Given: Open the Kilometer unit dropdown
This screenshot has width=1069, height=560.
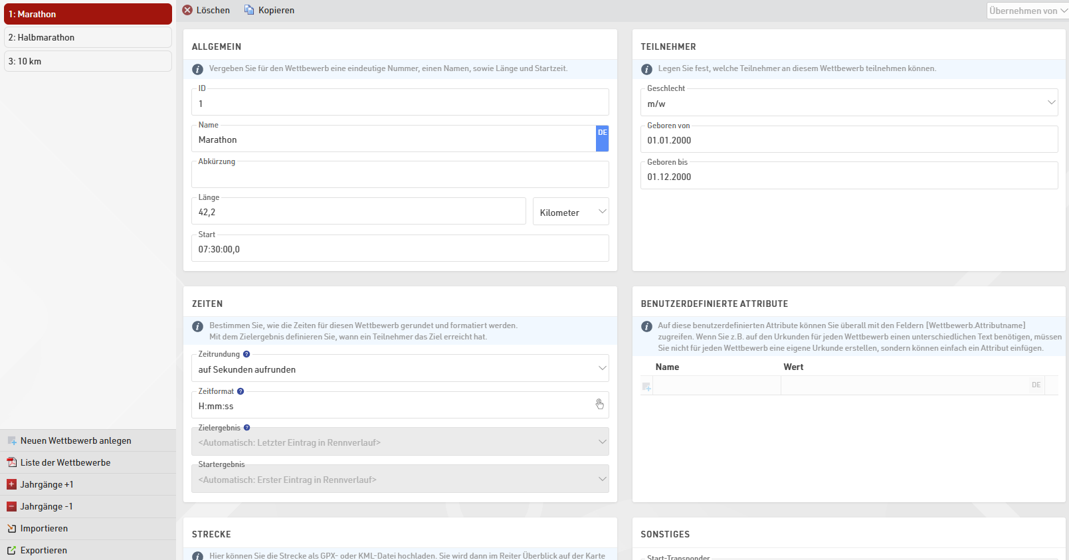Looking at the screenshot, I should click(571, 213).
